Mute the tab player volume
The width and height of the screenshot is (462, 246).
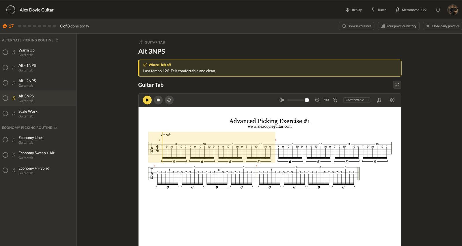(x=281, y=100)
